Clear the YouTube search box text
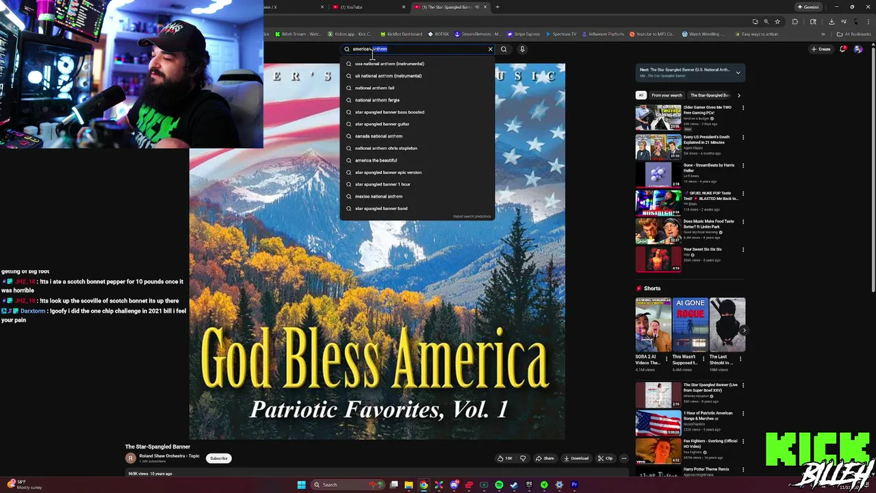Viewport: 876px width, 493px height. [x=490, y=49]
